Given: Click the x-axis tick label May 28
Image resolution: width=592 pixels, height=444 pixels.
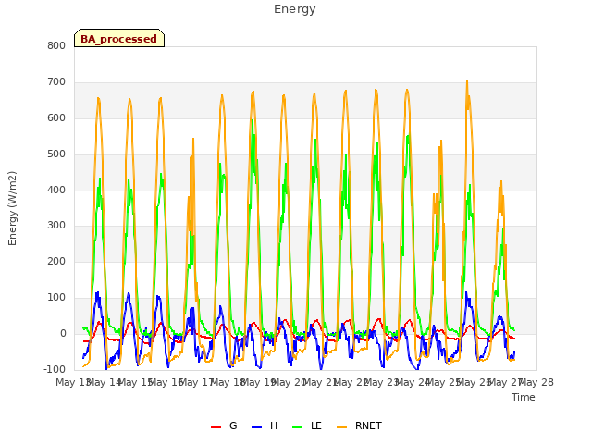Looking at the screenshot, I should pos(536,382).
